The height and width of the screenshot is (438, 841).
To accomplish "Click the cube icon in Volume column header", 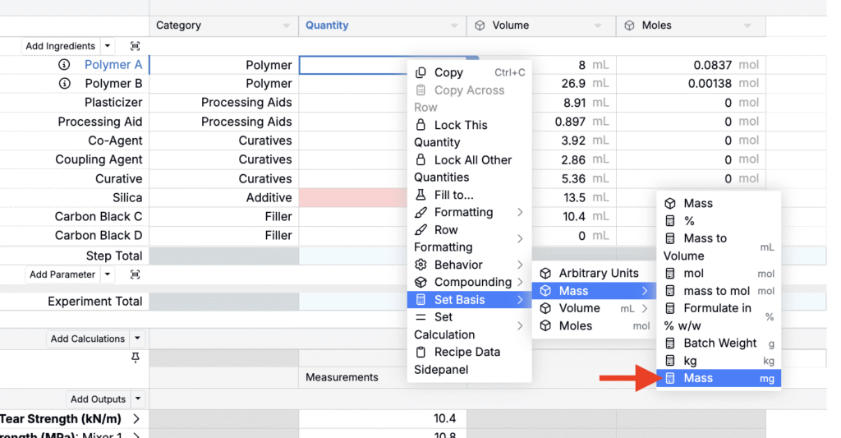I will tap(480, 25).
